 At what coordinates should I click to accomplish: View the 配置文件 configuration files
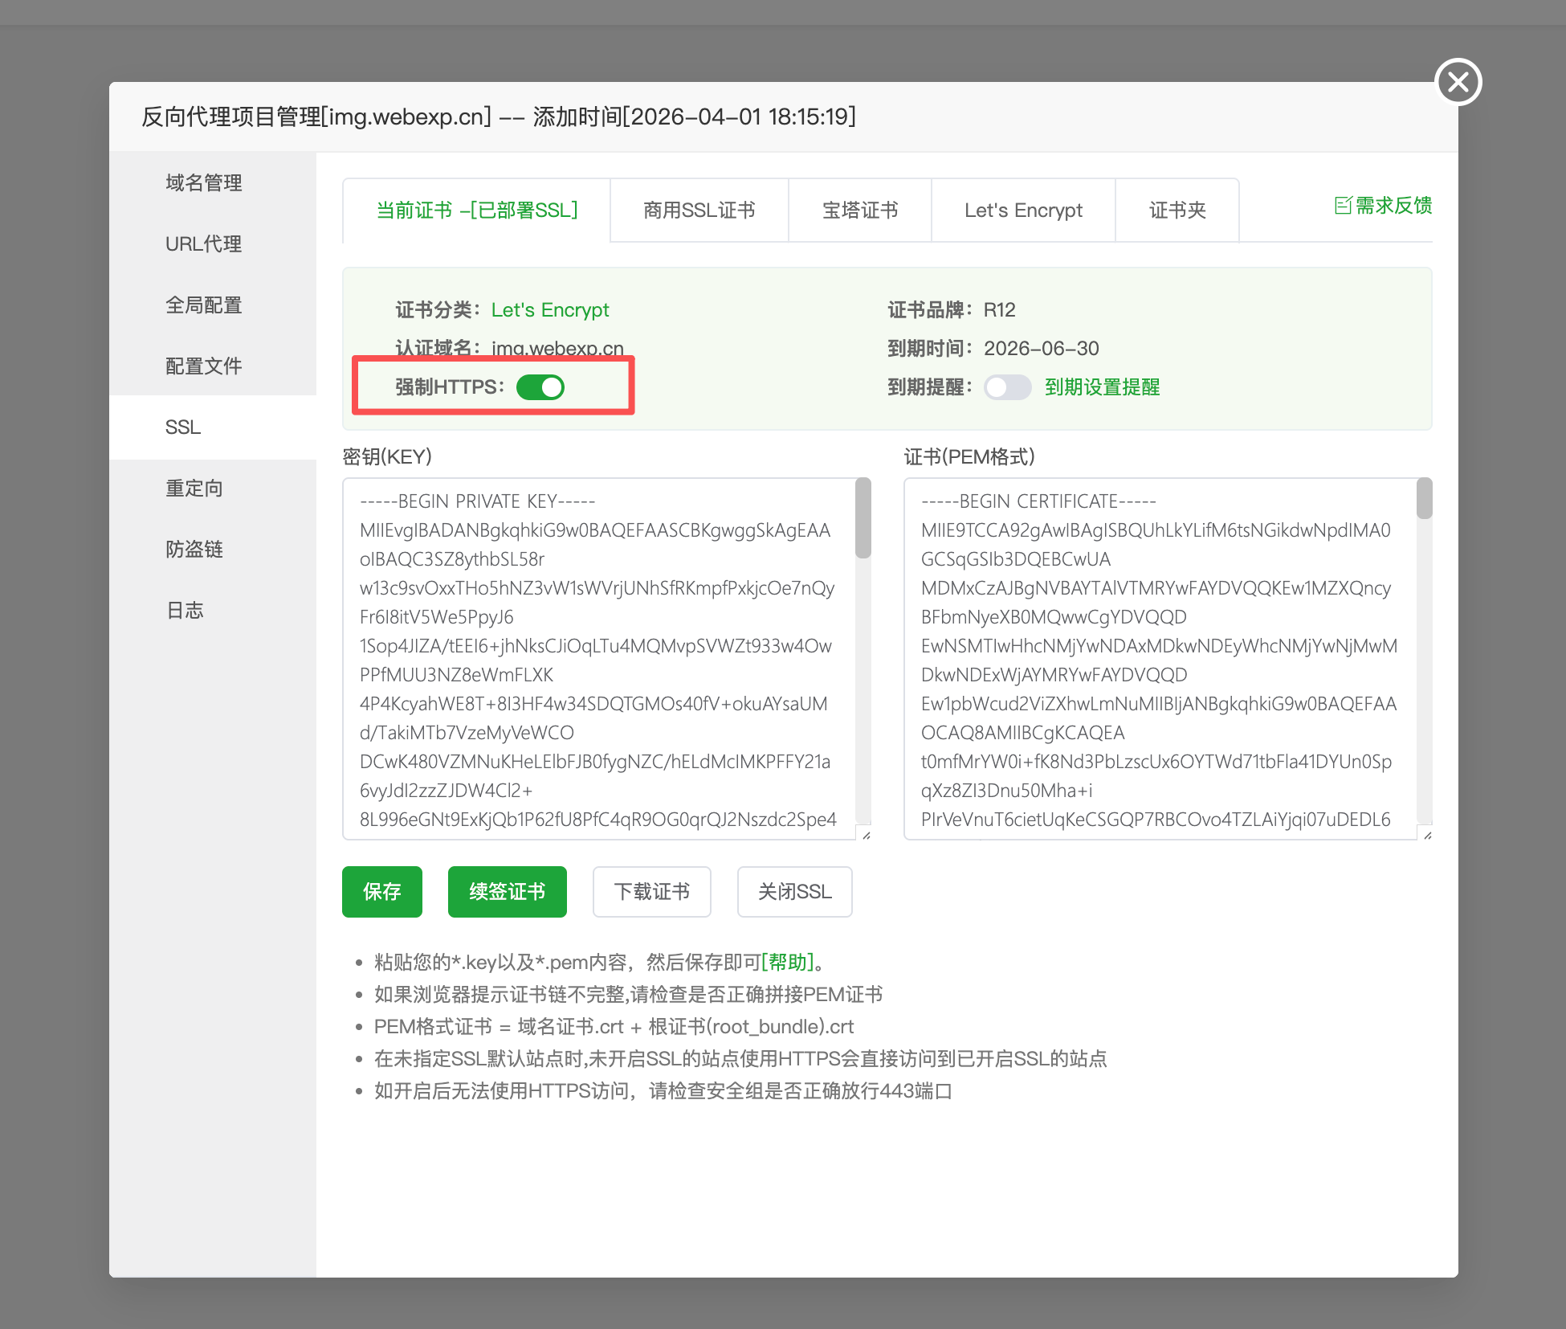tap(204, 366)
